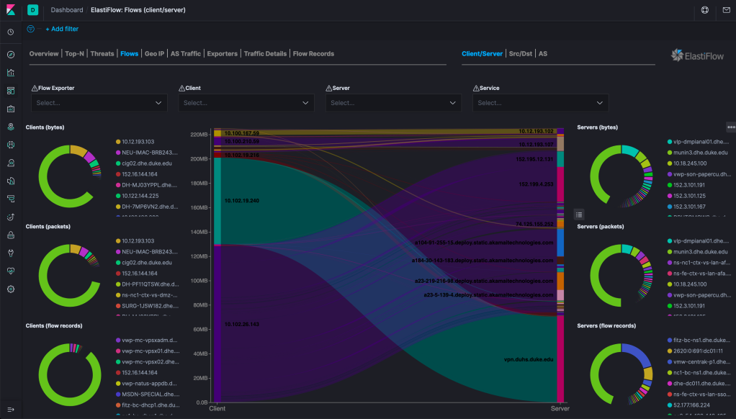This screenshot has width=736, height=419.
Task: Open the Server select dropdown
Action: (393, 103)
